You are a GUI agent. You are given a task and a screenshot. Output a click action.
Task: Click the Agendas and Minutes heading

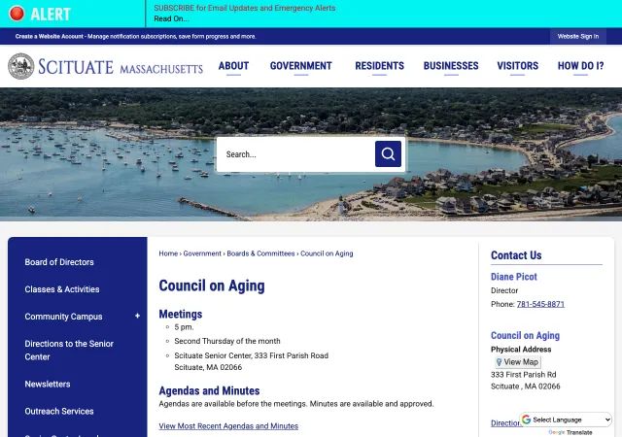click(x=209, y=391)
